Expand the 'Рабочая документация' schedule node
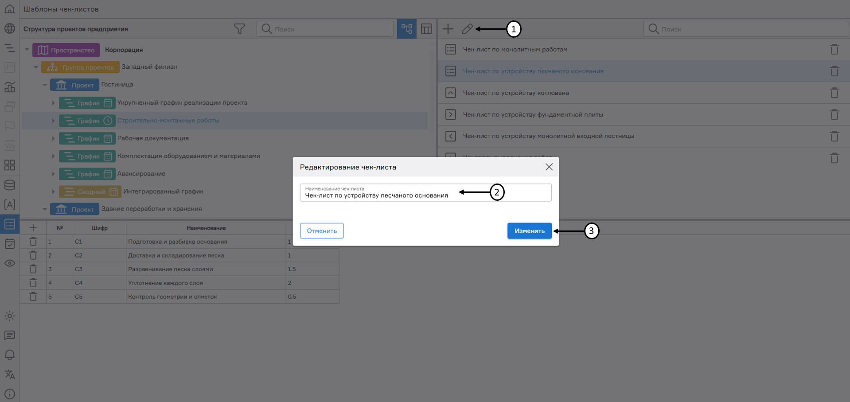This screenshot has width=850, height=402. tap(53, 139)
